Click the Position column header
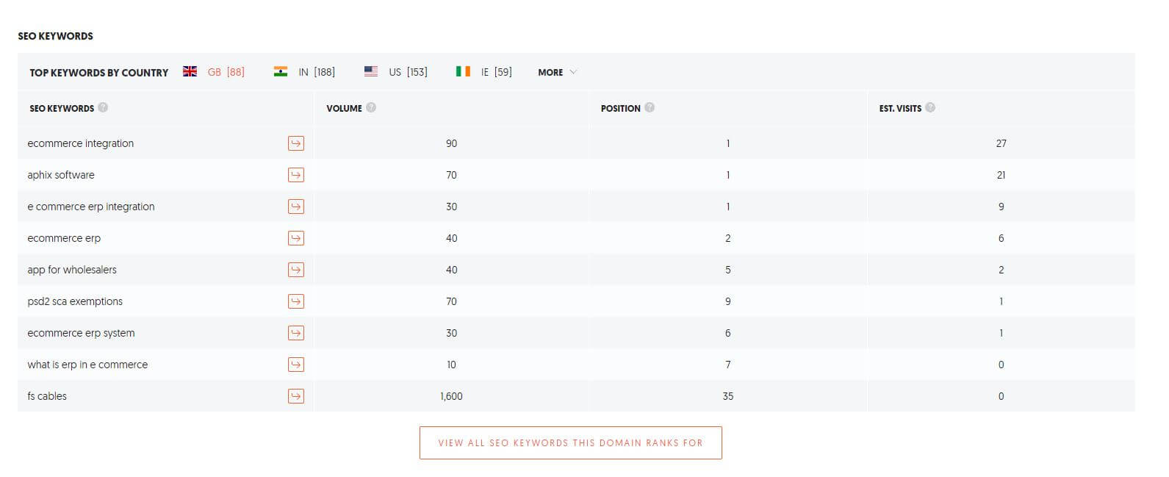Viewport: 1169px width, 477px height. click(621, 108)
